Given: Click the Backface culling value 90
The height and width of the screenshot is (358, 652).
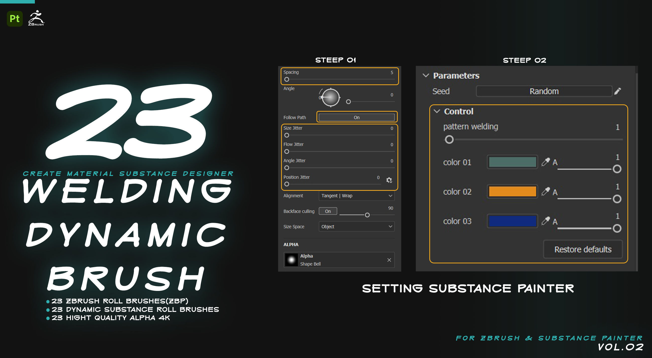Looking at the screenshot, I should 390,208.
